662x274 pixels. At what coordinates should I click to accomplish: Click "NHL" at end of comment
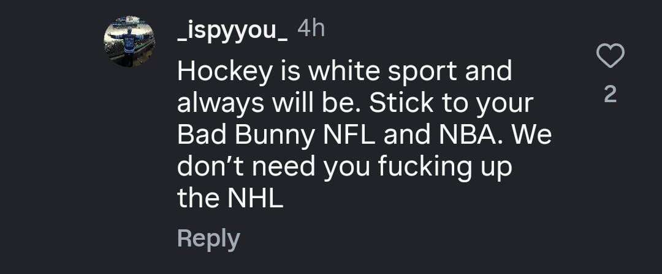[x=253, y=199]
